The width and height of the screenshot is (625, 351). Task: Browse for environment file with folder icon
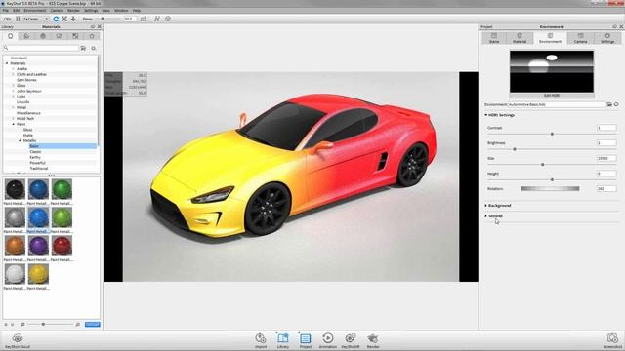[x=609, y=104]
